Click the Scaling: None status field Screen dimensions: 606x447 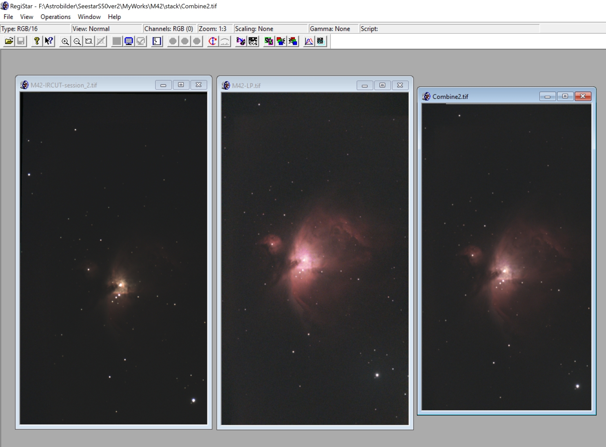coord(271,29)
